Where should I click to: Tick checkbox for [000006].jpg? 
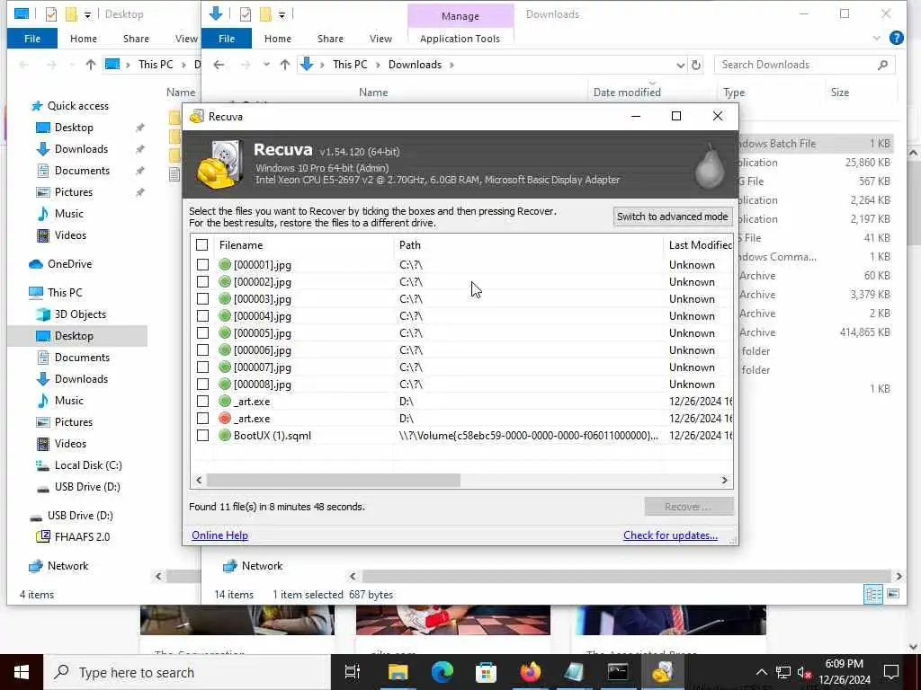pyautogui.click(x=202, y=349)
